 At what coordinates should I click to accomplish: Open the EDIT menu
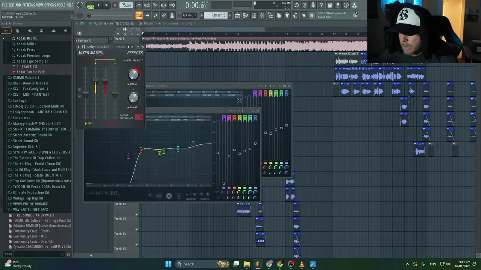coord(12,5)
